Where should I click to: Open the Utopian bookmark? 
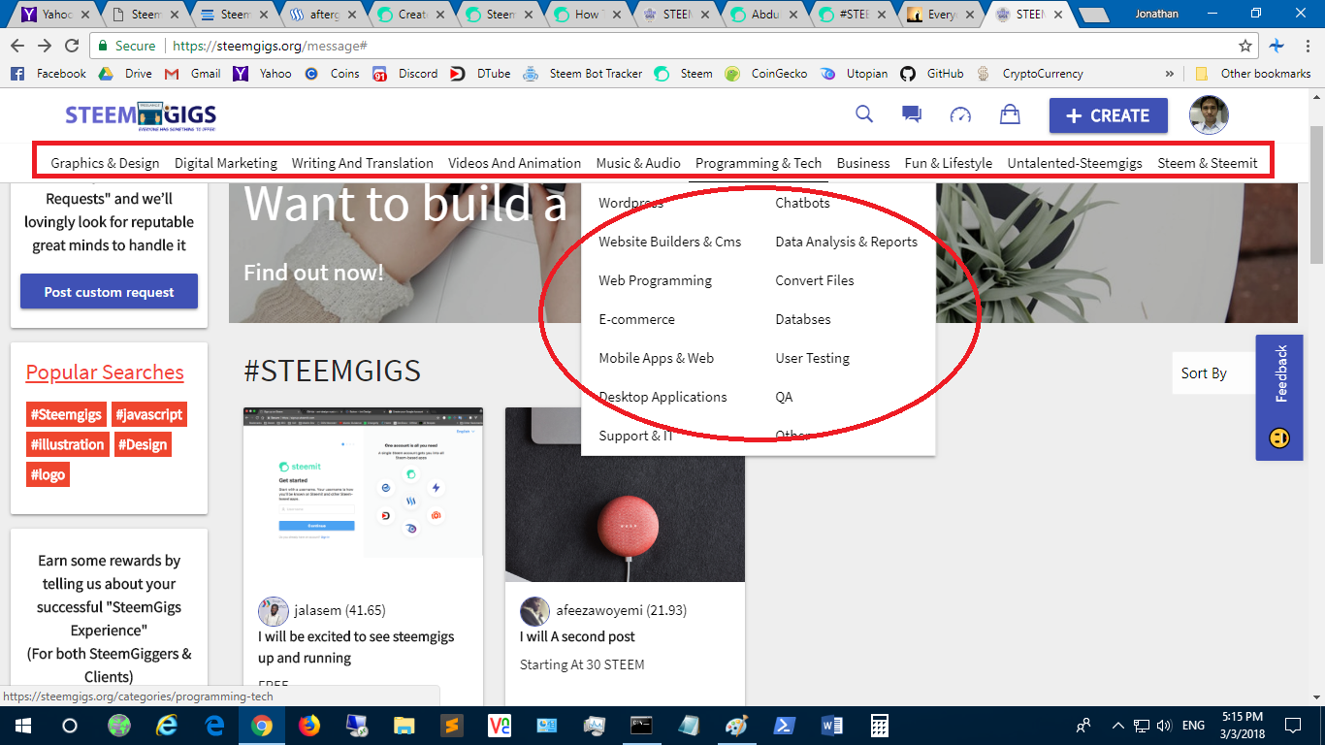(855, 74)
